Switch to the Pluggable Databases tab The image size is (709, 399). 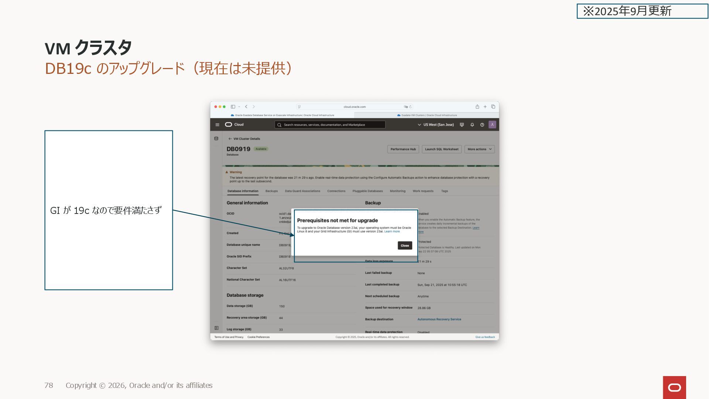[367, 191]
